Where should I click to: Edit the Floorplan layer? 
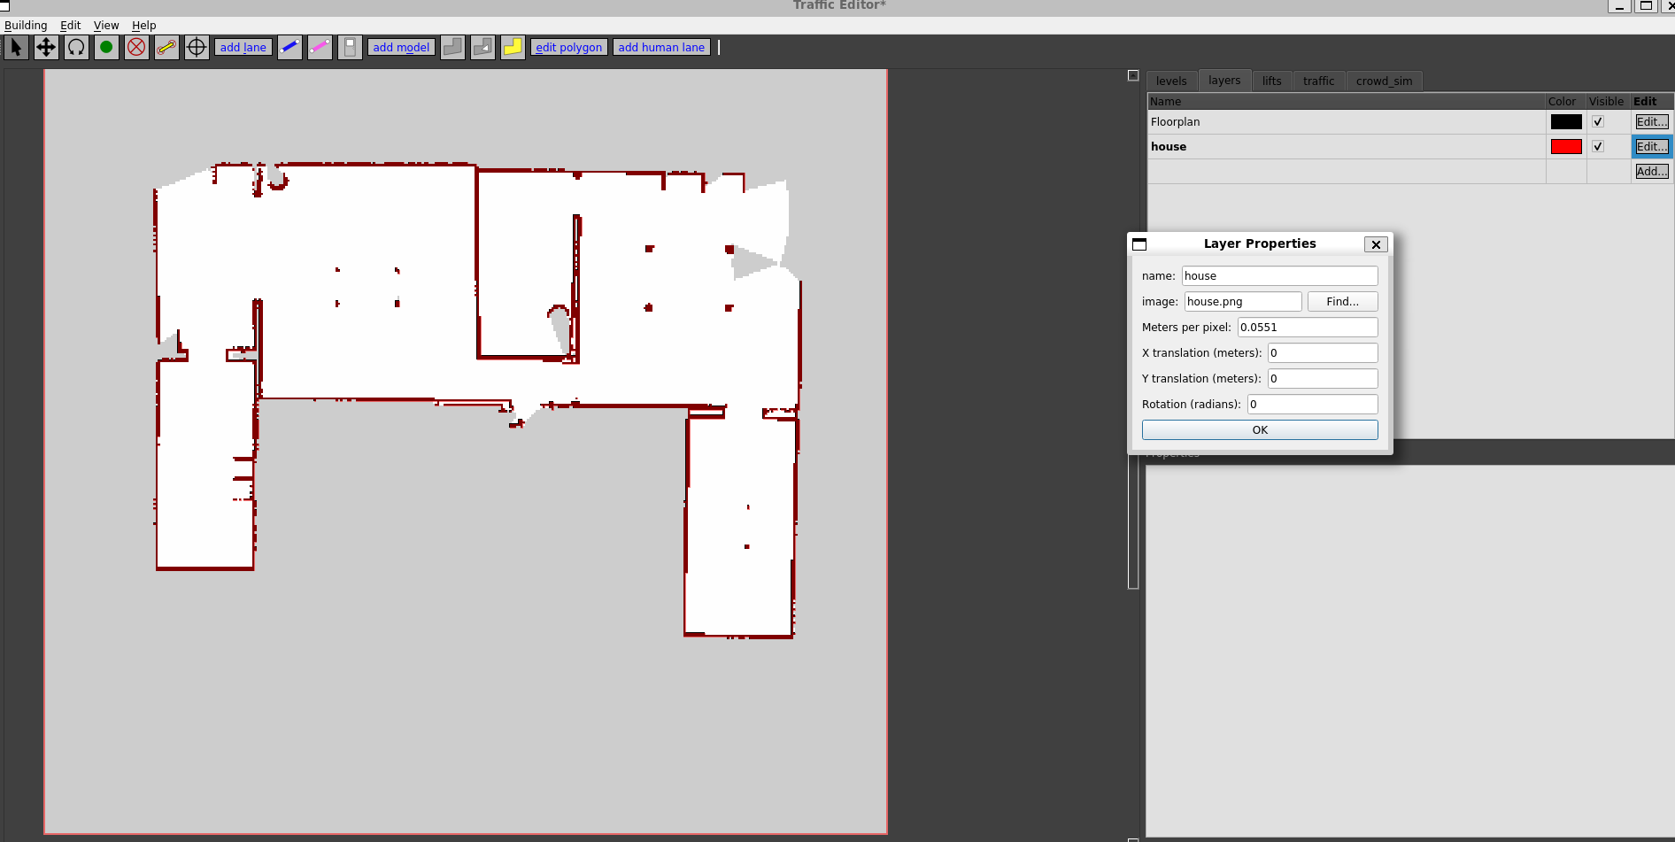click(1652, 122)
